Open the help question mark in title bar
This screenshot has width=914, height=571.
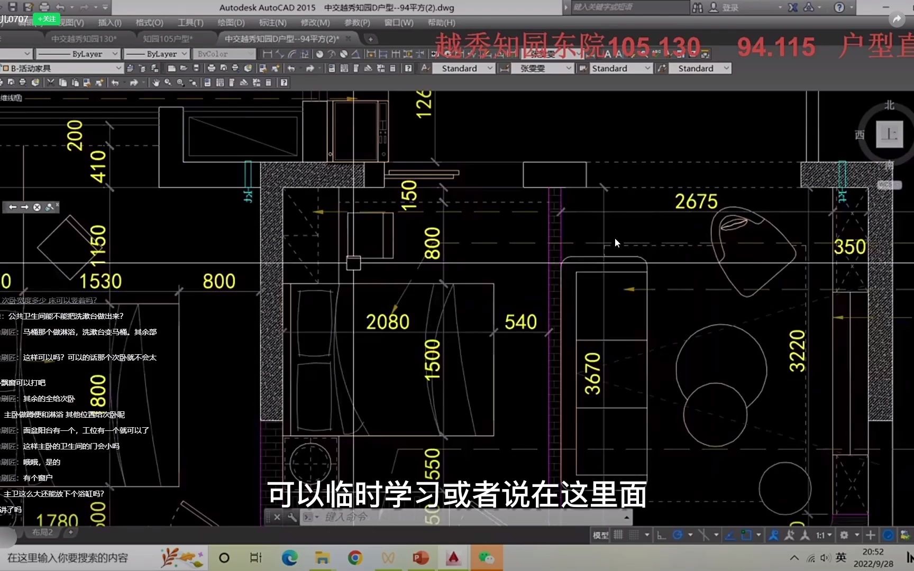pos(839,7)
